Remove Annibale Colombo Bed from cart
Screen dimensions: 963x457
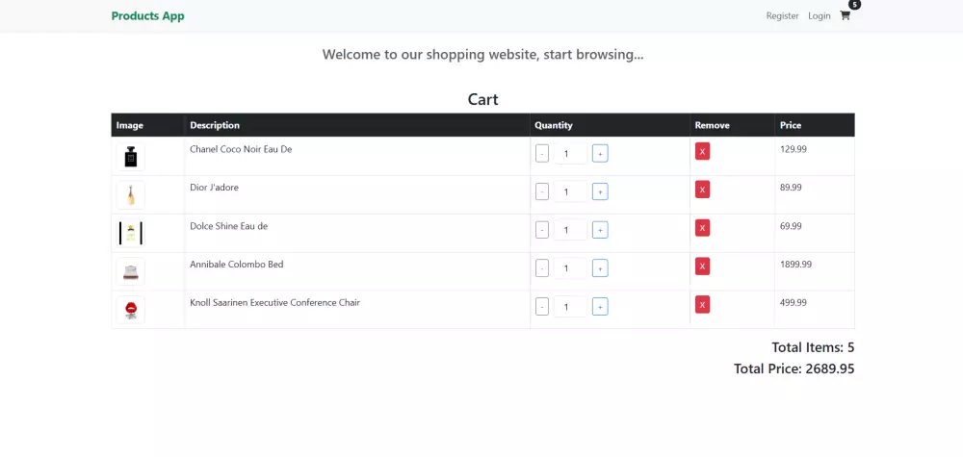pos(702,267)
